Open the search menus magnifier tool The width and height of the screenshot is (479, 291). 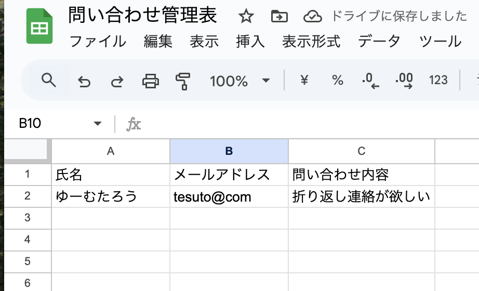pyautogui.click(x=48, y=81)
